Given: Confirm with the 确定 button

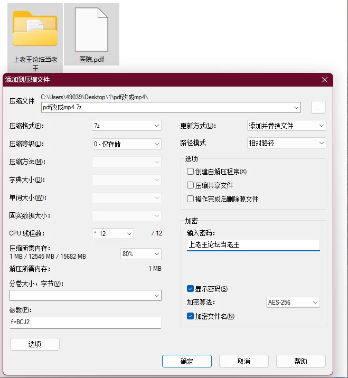Looking at the screenshot, I should coord(187,361).
